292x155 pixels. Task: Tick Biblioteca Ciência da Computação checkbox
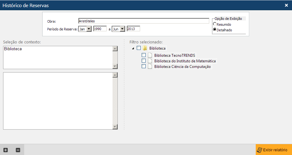coord(144,66)
